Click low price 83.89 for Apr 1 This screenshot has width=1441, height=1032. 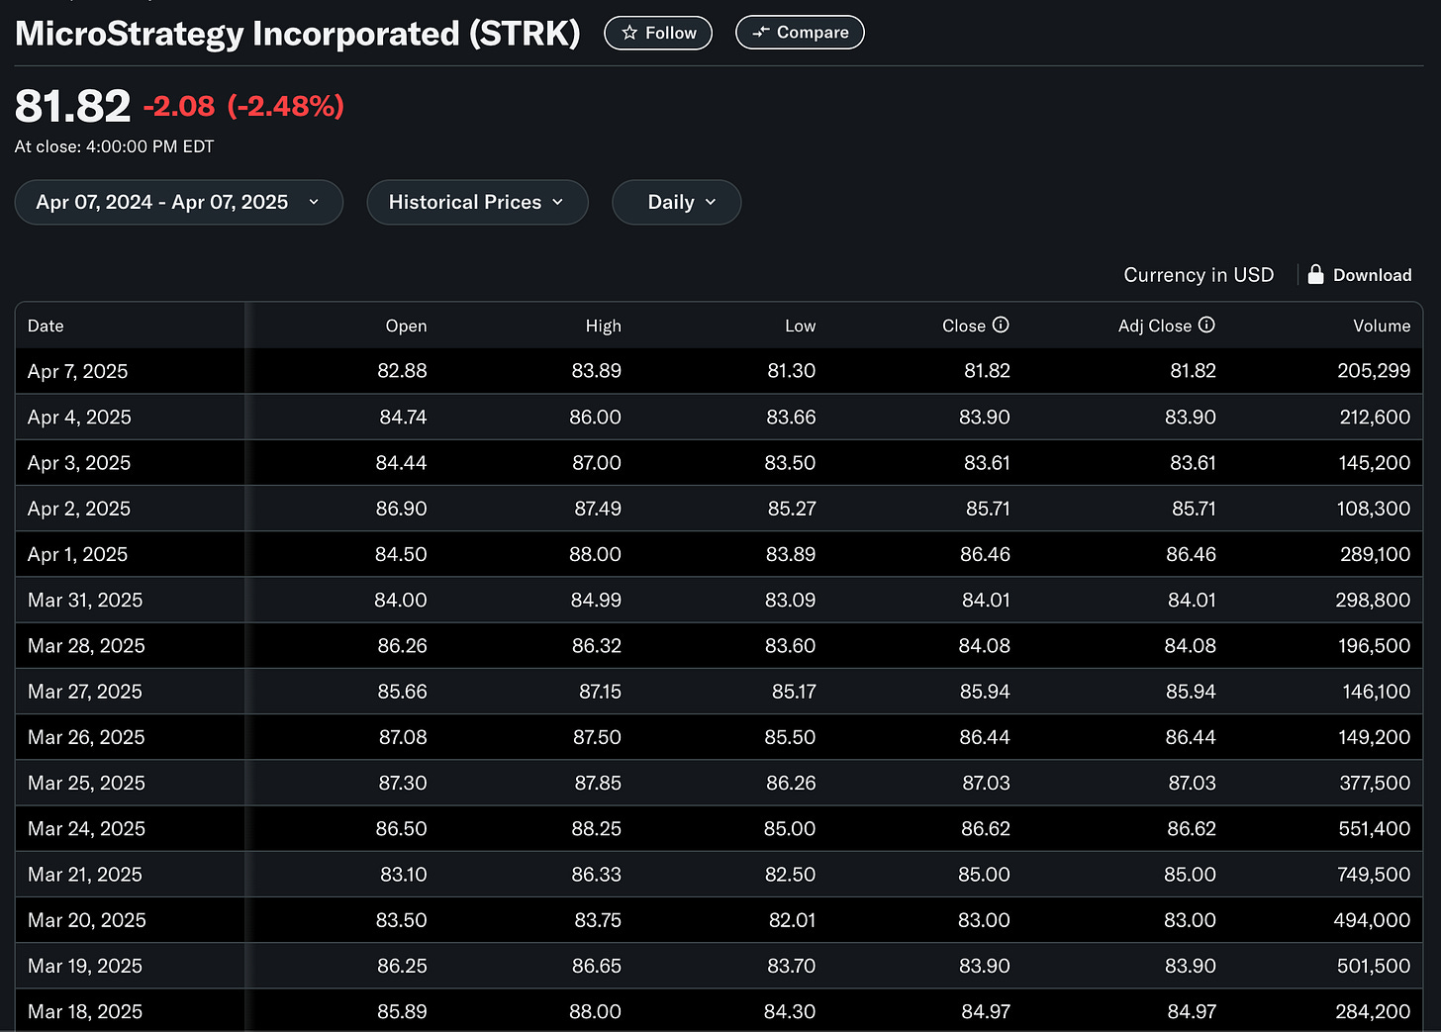(x=791, y=554)
